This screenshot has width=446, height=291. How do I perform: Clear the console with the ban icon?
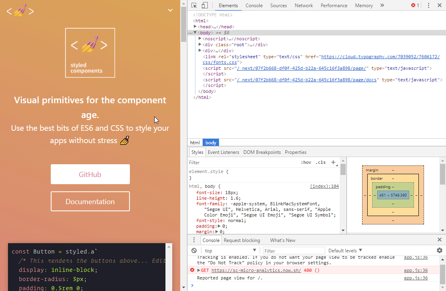click(x=194, y=250)
